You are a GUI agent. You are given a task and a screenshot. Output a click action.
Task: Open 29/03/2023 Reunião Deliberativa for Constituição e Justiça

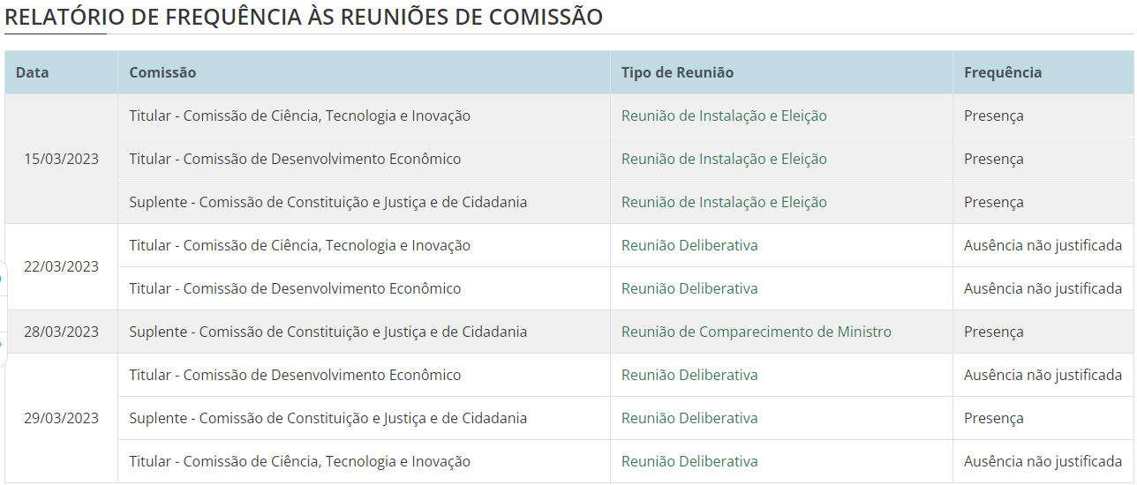click(689, 418)
